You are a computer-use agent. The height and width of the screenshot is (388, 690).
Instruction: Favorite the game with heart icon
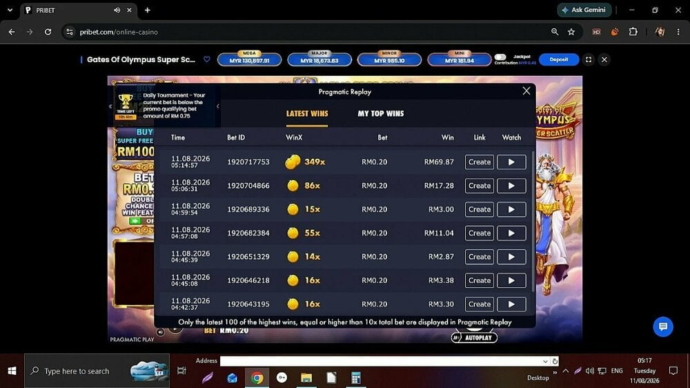[x=207, y=59]
